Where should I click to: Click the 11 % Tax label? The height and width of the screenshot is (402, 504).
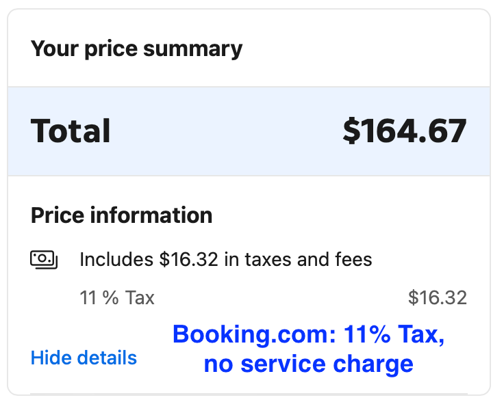tap(117, 298)
